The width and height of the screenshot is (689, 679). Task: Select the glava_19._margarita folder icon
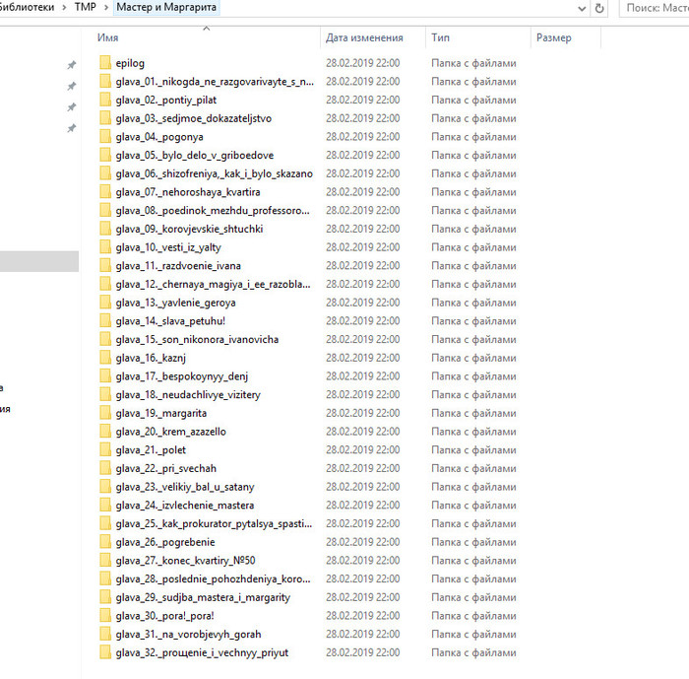click(105, 413)
